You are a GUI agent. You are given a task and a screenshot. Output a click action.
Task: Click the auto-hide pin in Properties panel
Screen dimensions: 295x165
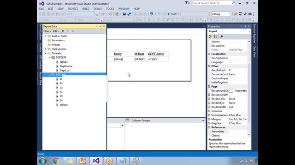245,27
